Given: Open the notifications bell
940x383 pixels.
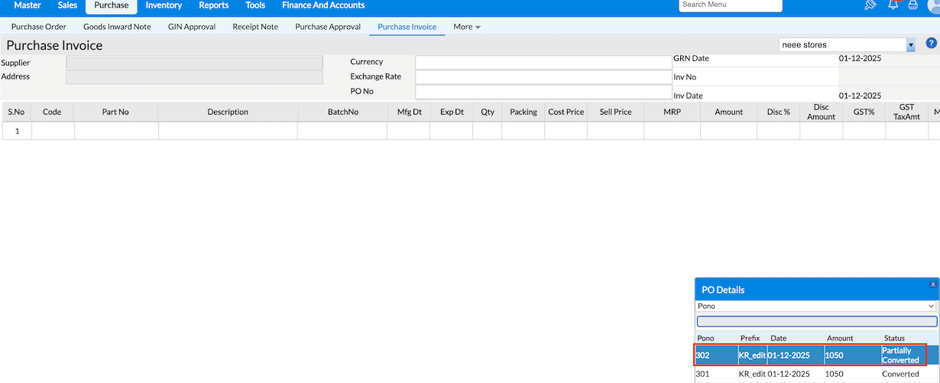Looking at the screenshot, I should click(x=893, y=5).
